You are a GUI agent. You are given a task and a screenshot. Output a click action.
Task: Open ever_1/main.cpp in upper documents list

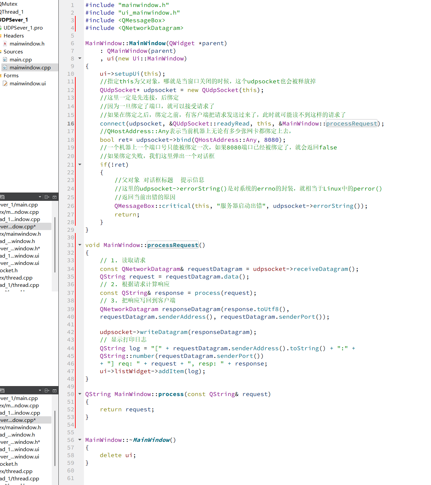pyautogui.click(x=19, y=205)
